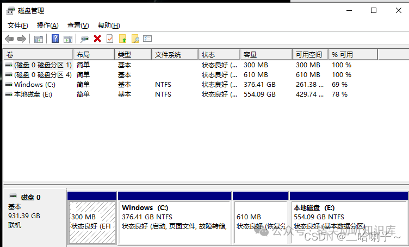Click the yellow folder green up-arrow icon
This screenshot has height=247, width=409.
(x=122, y=39)
